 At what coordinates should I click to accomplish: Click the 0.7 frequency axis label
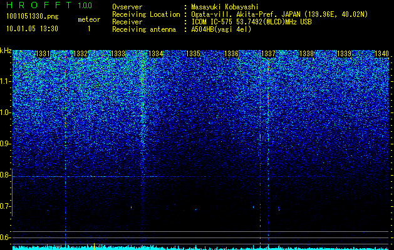point(6,206)
